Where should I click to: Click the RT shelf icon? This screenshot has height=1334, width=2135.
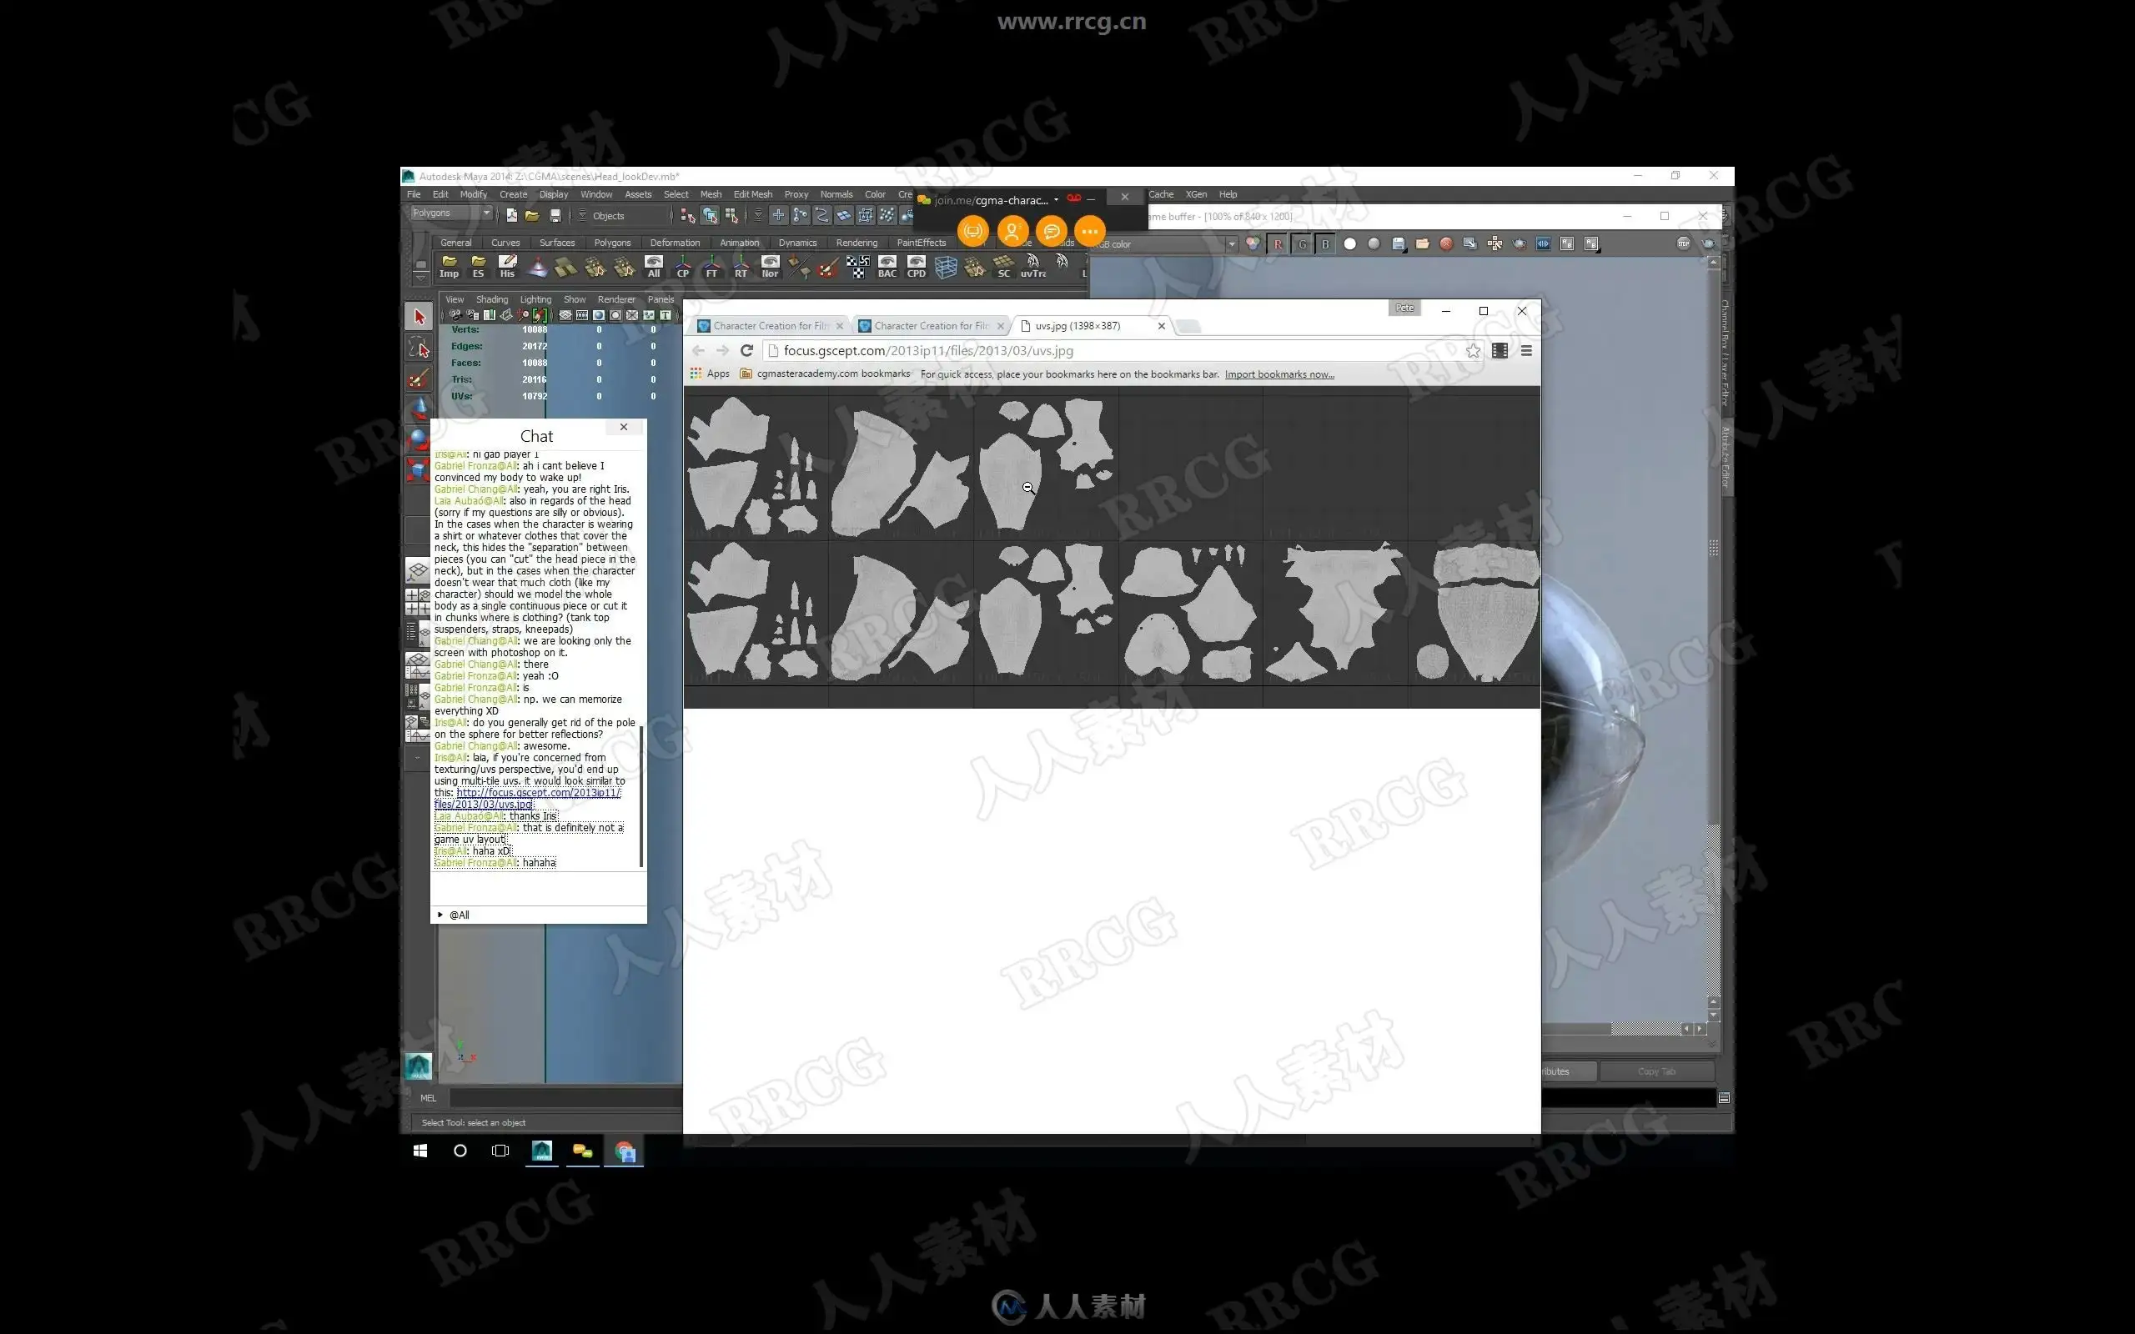coord(741,267)
